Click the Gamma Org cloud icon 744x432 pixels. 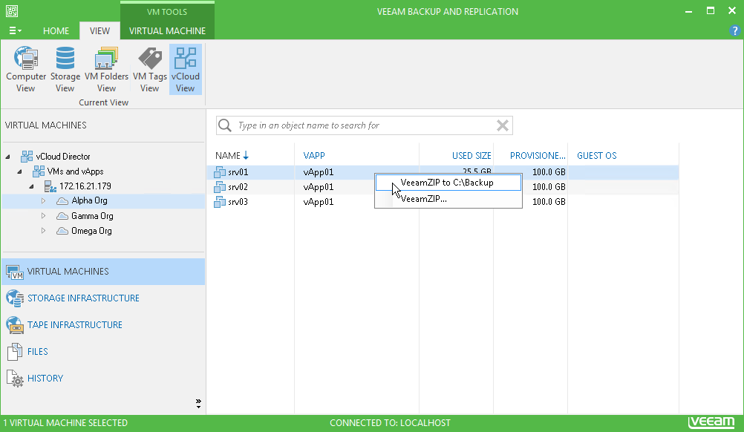click(x=62, y=216)
